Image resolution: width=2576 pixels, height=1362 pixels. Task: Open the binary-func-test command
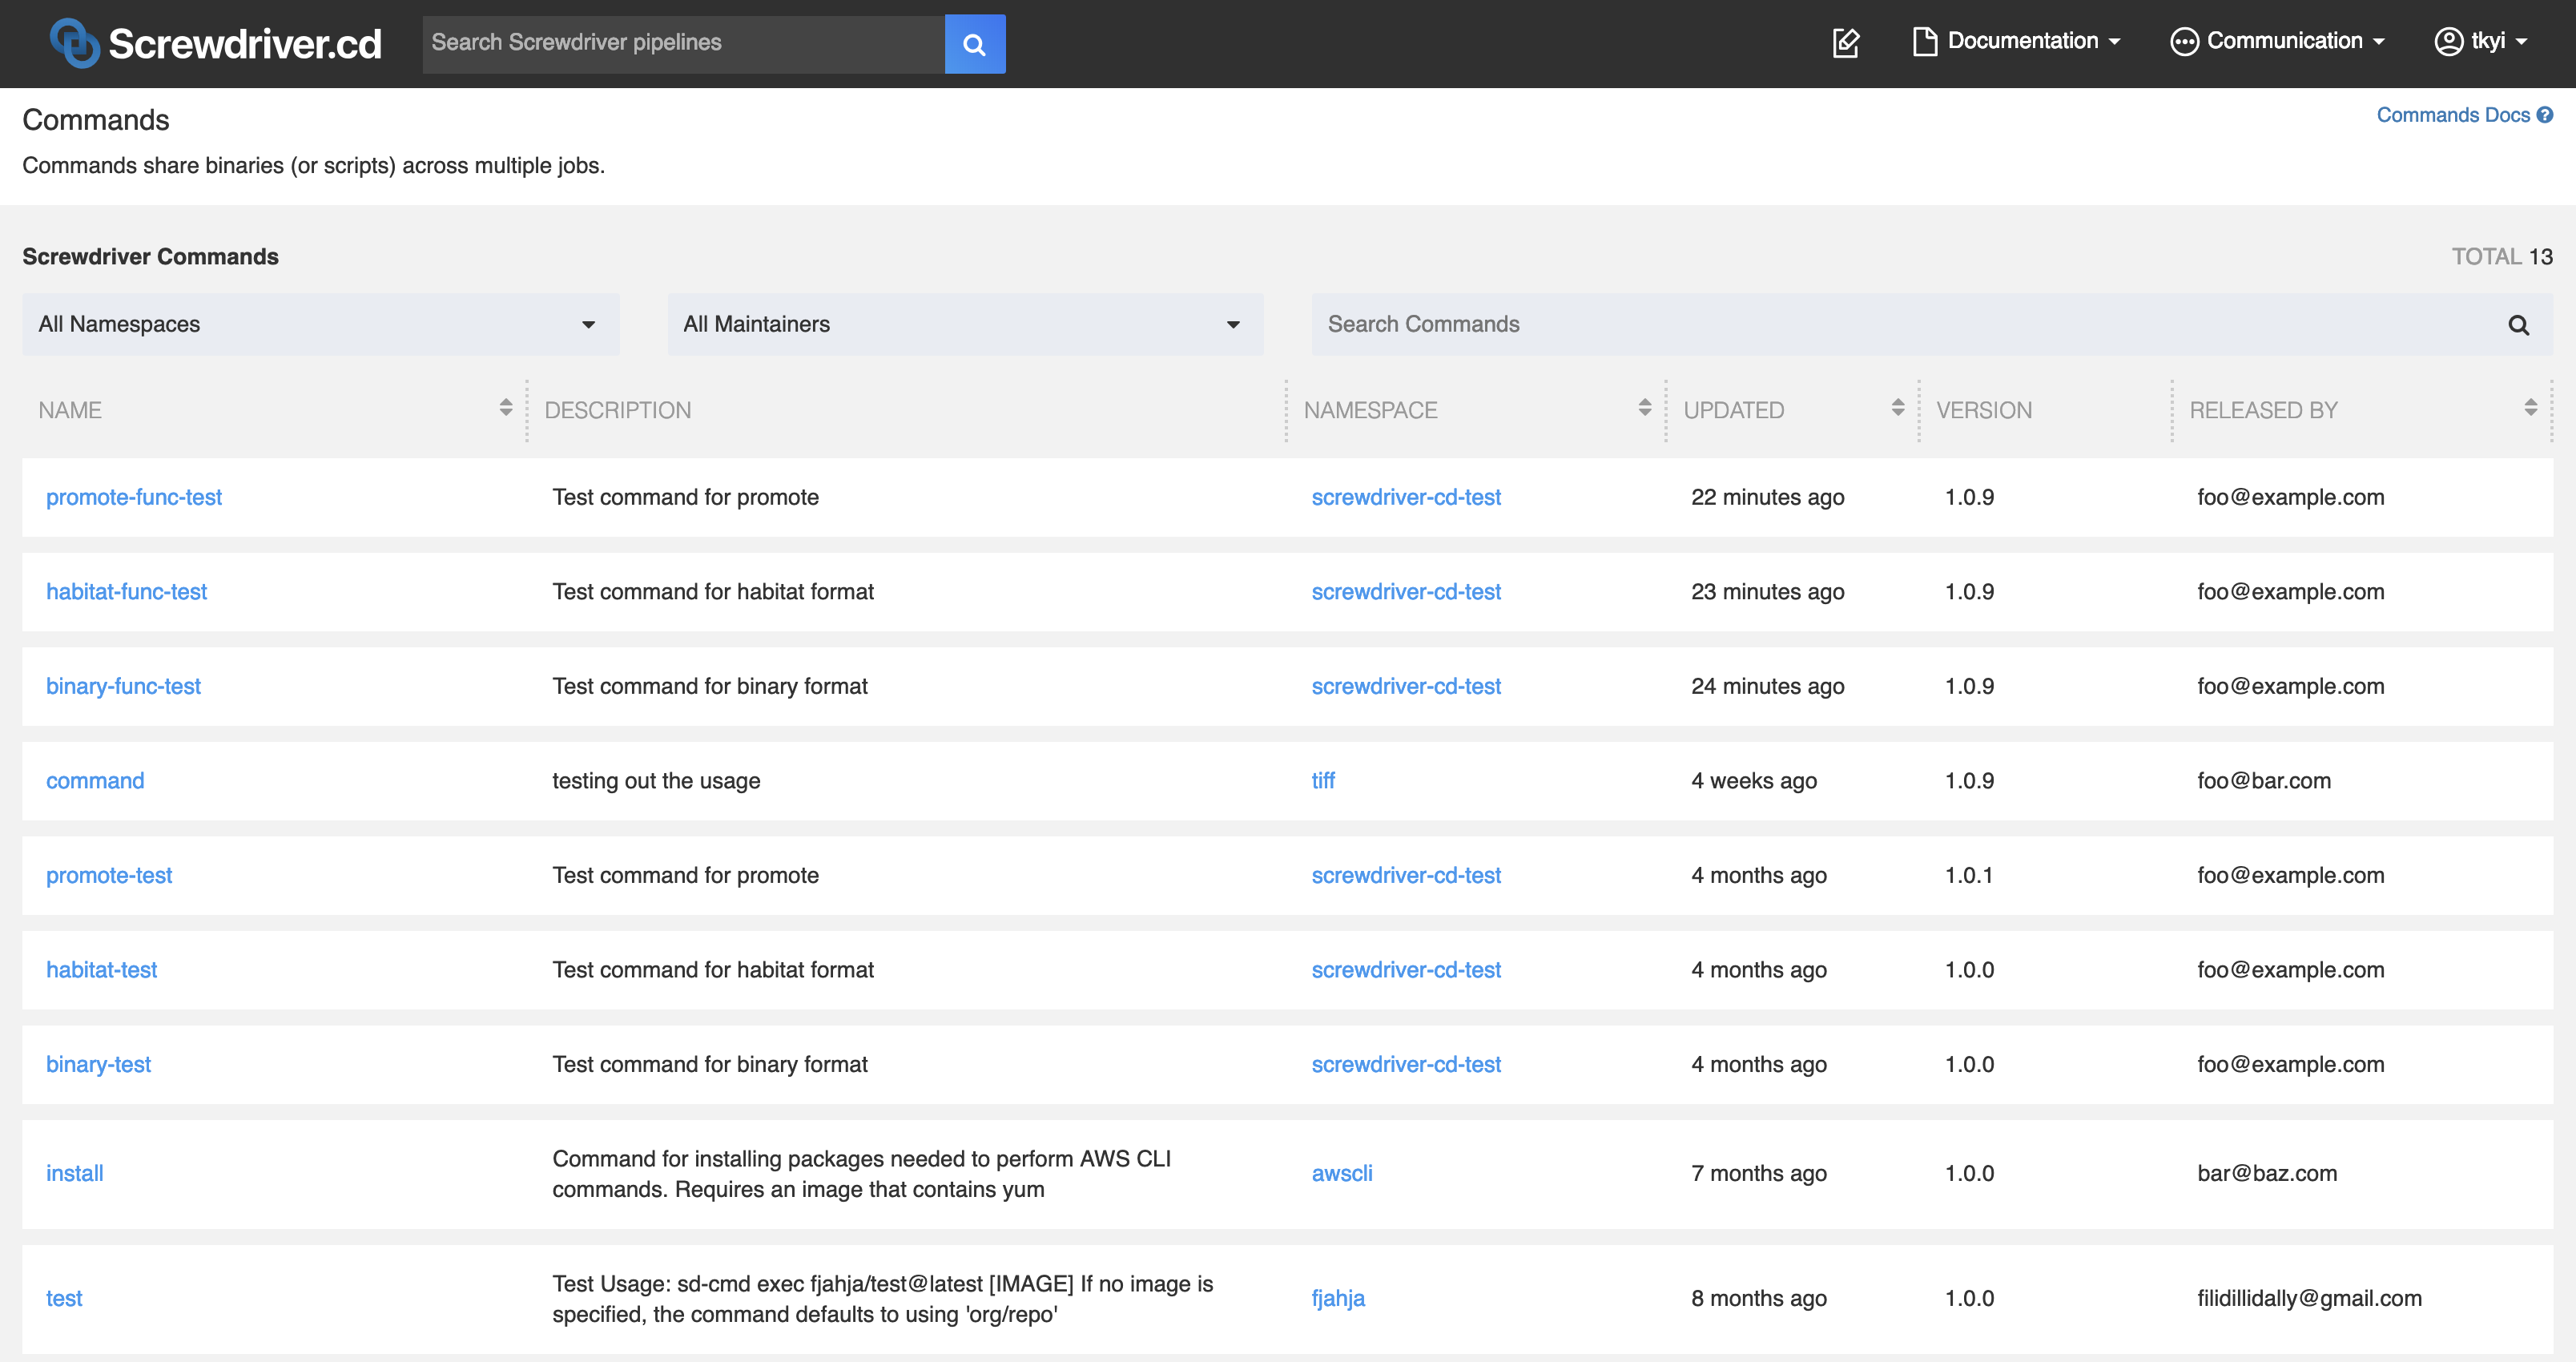123,686
